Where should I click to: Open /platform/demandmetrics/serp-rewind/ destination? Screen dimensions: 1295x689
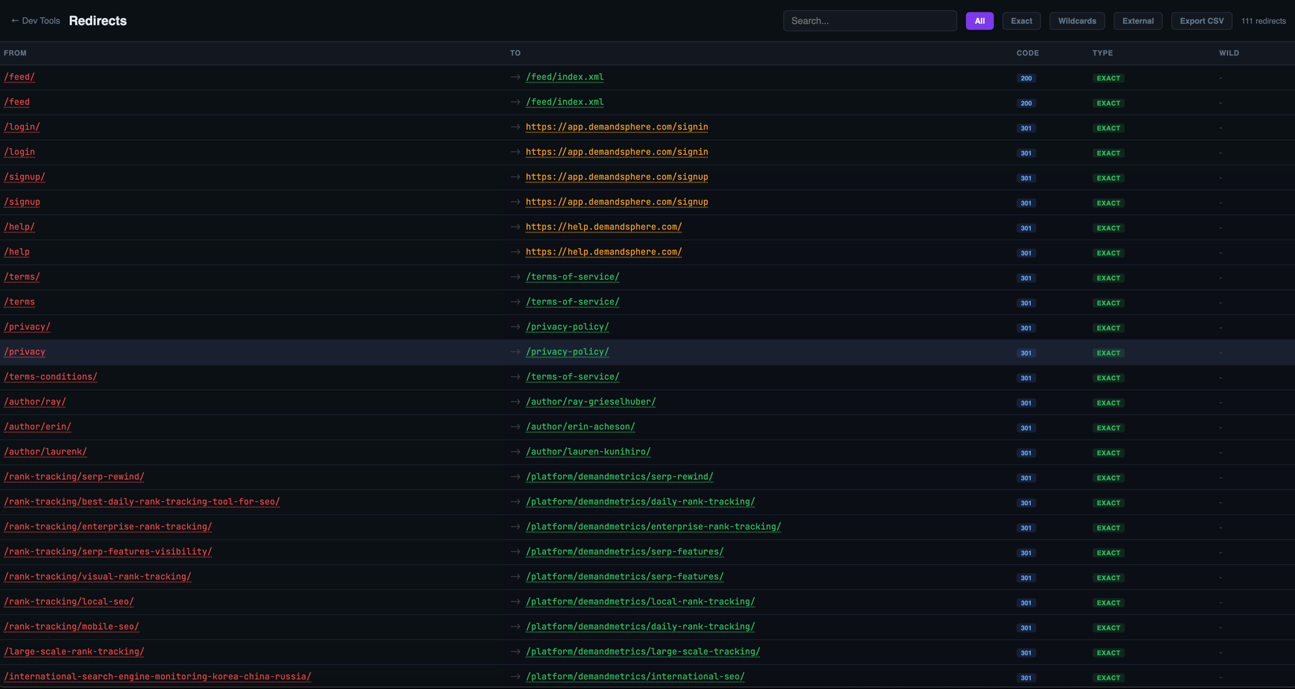[x=619, y=477]
